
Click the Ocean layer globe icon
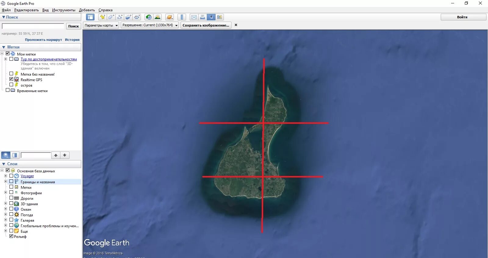click(16, 209)
